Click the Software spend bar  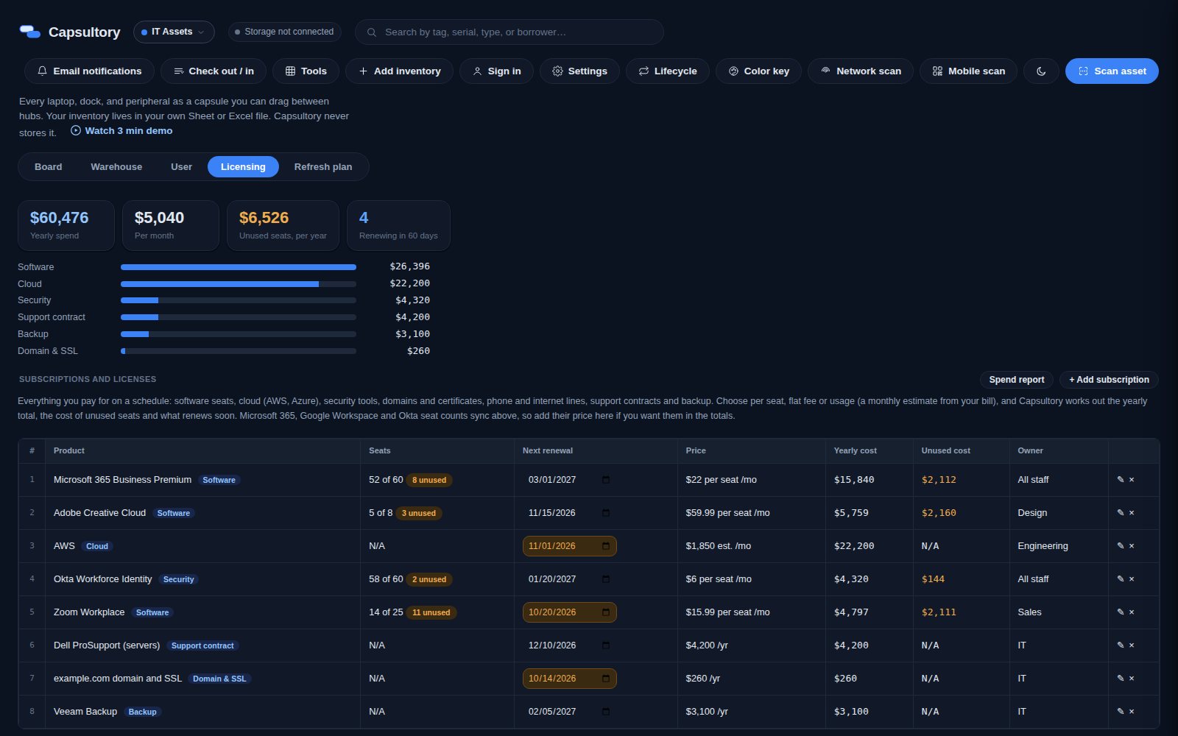pos(239,267)
